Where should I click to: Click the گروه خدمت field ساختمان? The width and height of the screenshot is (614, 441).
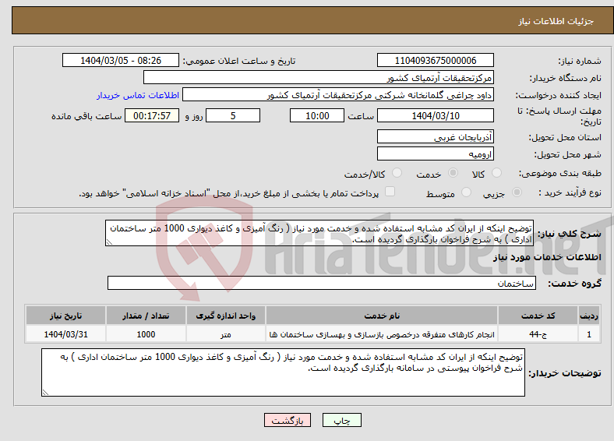[x=322, y=283]
